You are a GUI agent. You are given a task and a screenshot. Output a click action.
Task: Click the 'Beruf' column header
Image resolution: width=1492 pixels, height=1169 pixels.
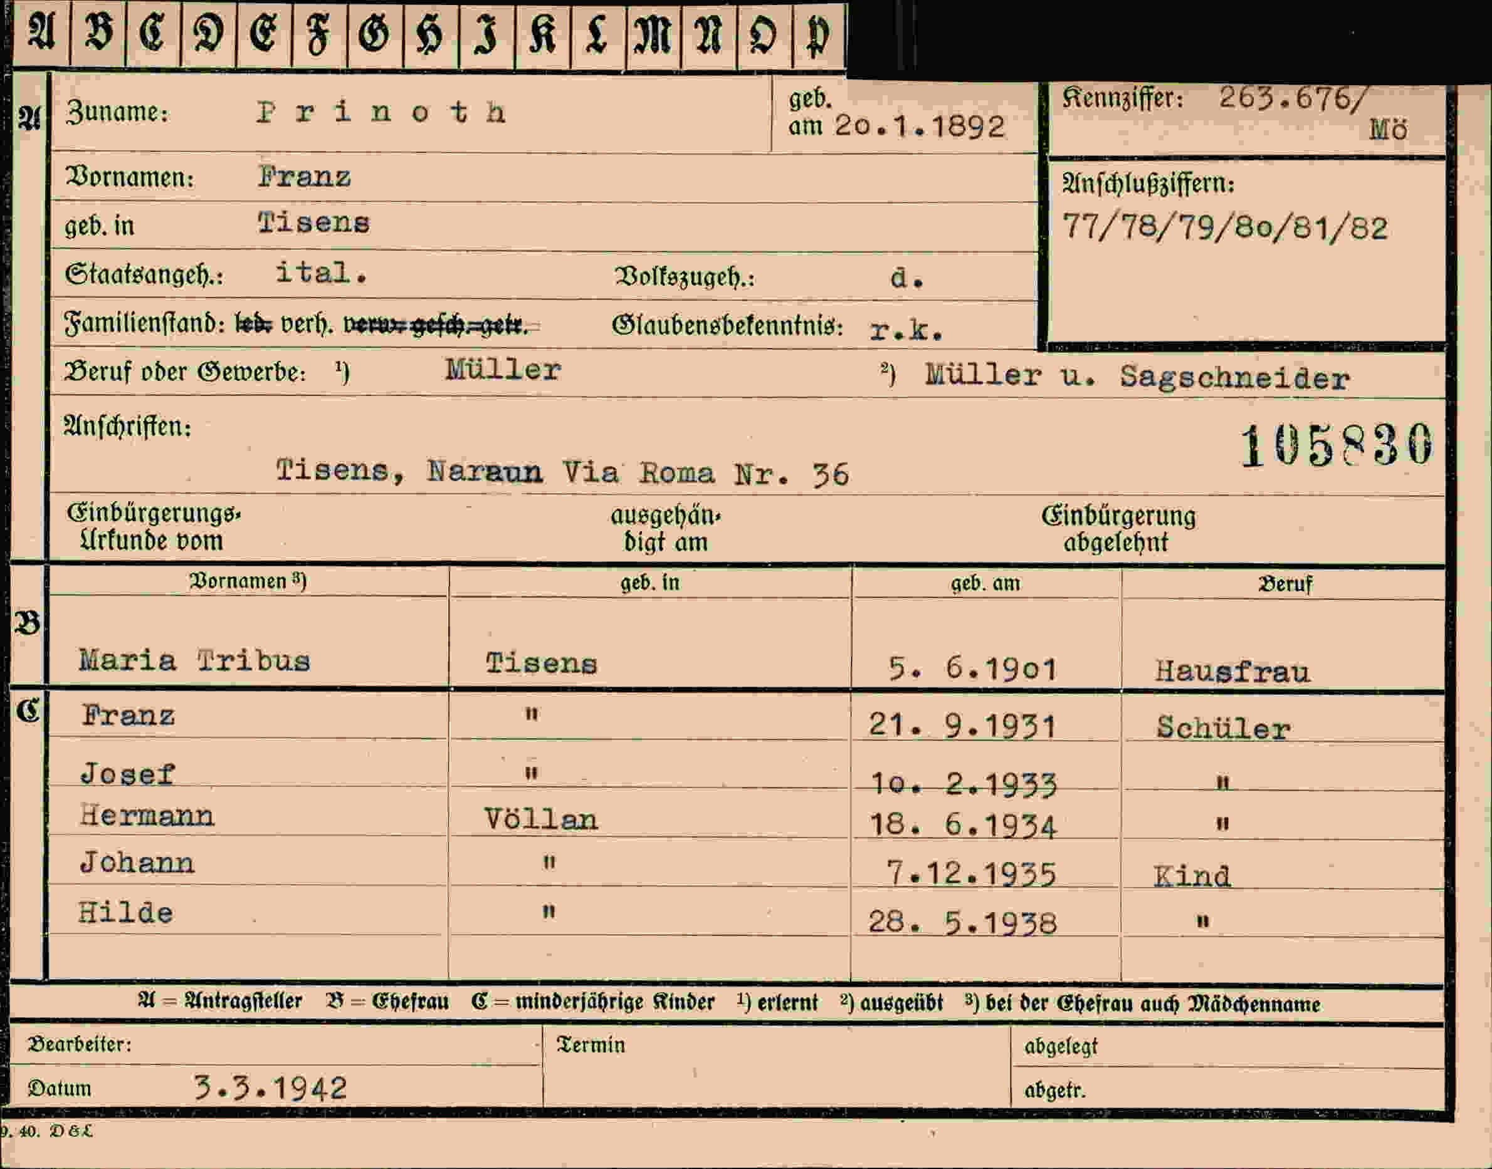[x=1284, y=584]
